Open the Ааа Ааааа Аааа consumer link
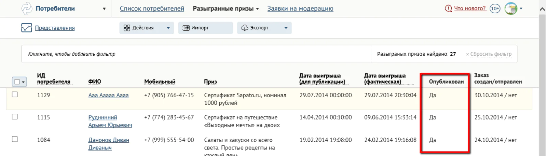Screen dimensions: 546x156 pos(108,95)
